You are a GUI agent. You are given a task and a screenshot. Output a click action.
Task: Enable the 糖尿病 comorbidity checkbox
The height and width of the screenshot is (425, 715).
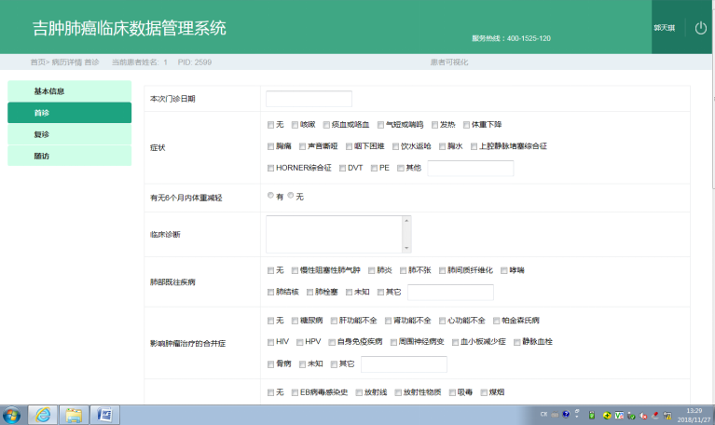tap(295, 320)
